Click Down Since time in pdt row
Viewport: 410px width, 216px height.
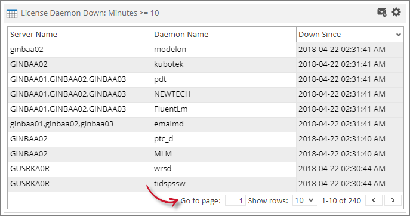(x=350, y=79)
